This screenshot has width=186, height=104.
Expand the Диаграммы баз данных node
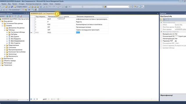(5, 28)
